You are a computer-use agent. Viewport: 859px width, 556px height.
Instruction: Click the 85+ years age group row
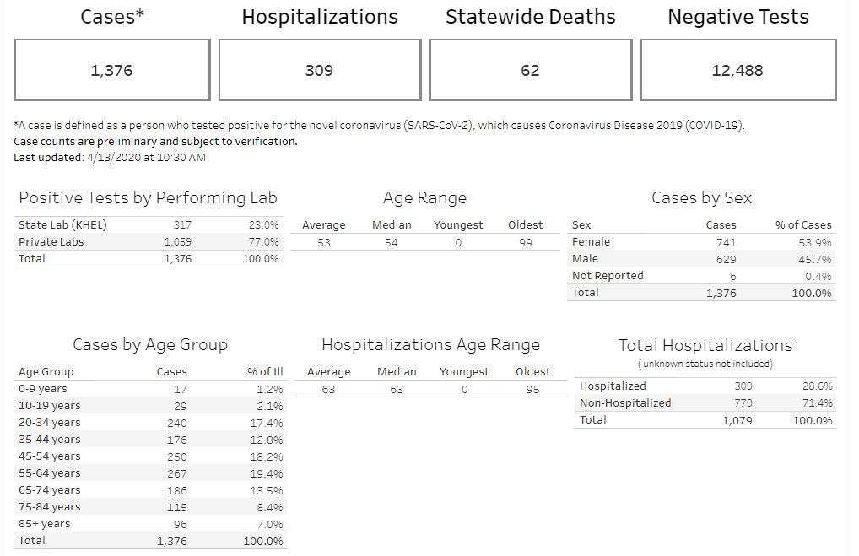tap(45, 524)
